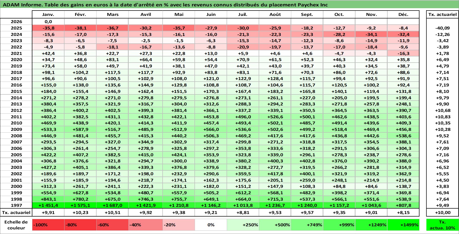Select the Août column header
The width and height of the screenshot is (459, 234).
click(x=275, y=15)
